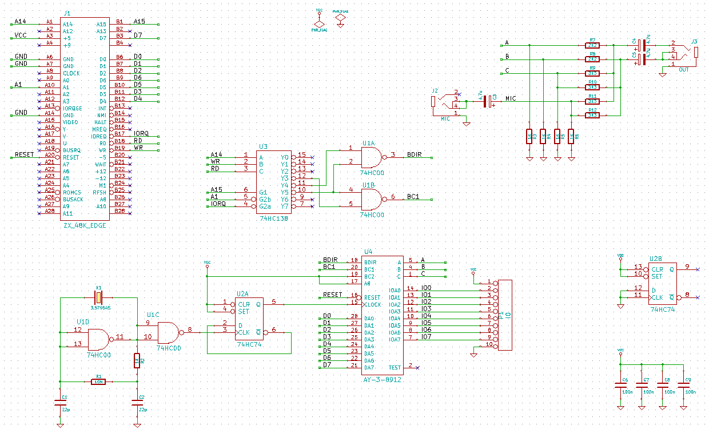
Task: Click the D0 label on U4 DA0 pin
Action: coord(327,316)
